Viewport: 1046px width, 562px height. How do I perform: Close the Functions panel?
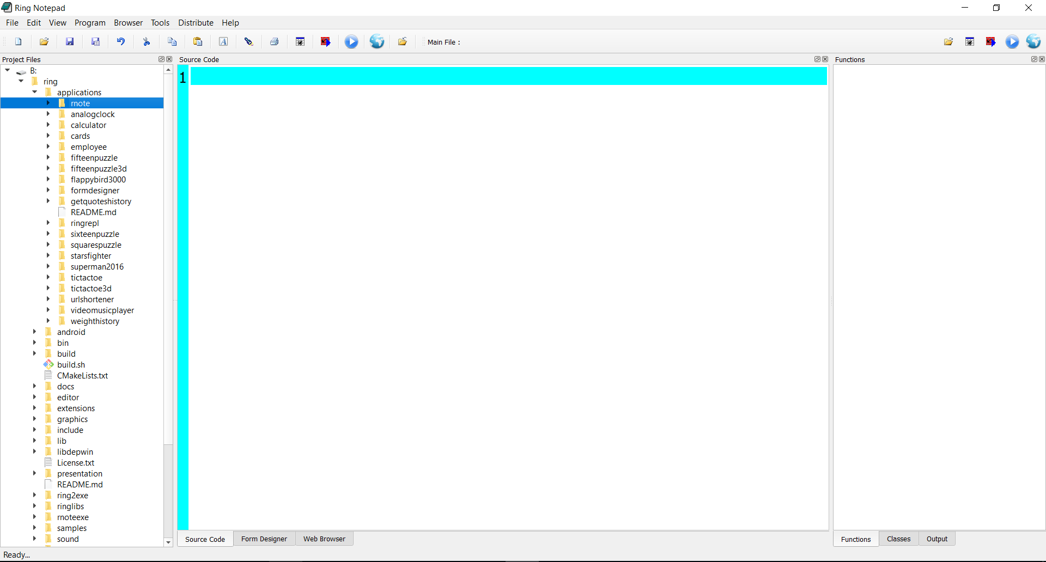[x=1042, y=59]
